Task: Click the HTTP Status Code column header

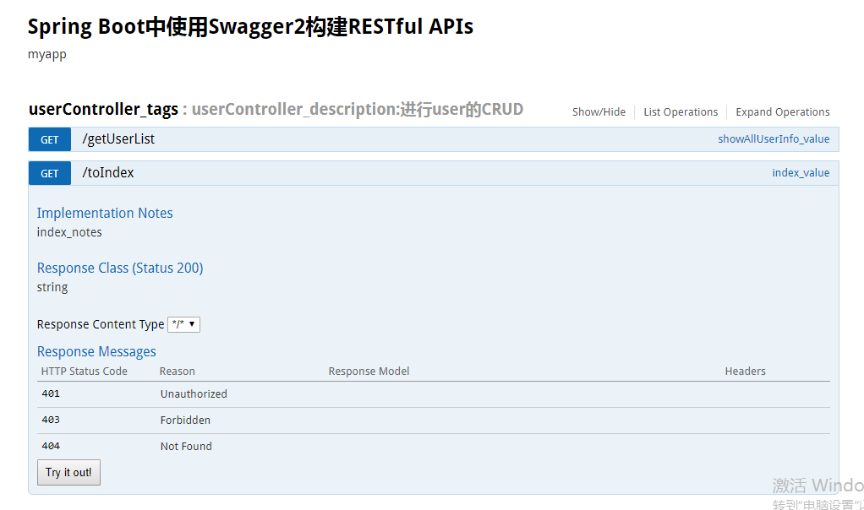Action: (85, 372)
